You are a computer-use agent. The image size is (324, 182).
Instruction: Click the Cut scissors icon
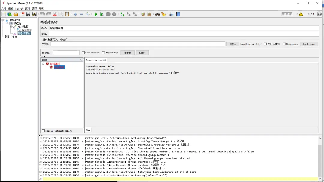pos(55,14)
